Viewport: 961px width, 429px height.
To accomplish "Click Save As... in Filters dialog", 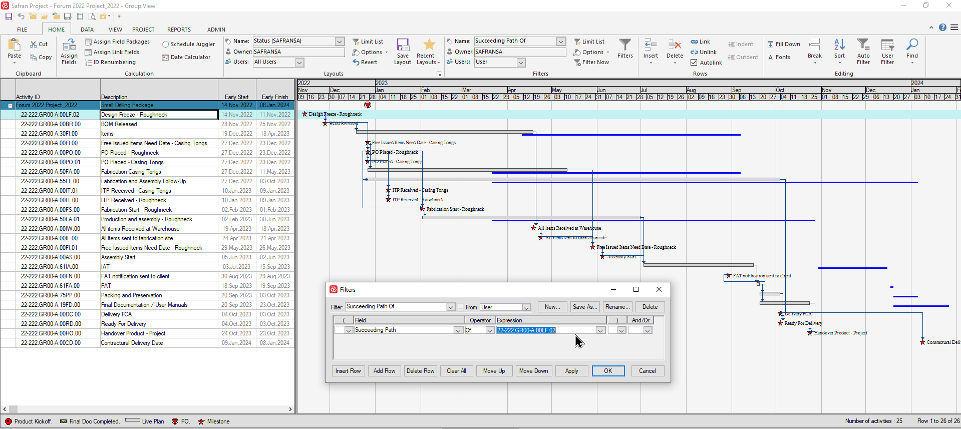I will click(585, 307).
